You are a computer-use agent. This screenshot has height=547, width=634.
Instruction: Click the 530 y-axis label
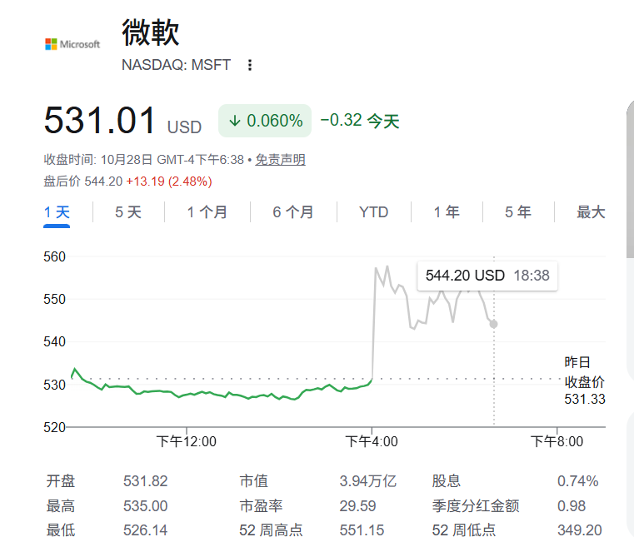(55, 385)
